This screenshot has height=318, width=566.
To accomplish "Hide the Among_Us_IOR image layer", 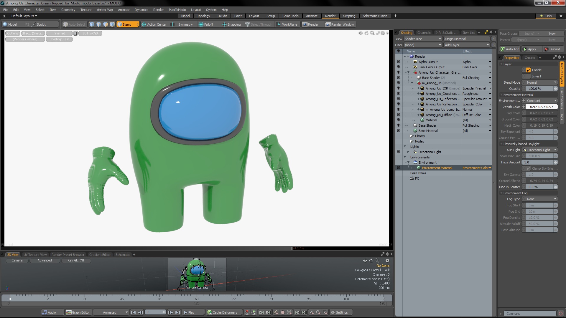I will coord(398,88).
